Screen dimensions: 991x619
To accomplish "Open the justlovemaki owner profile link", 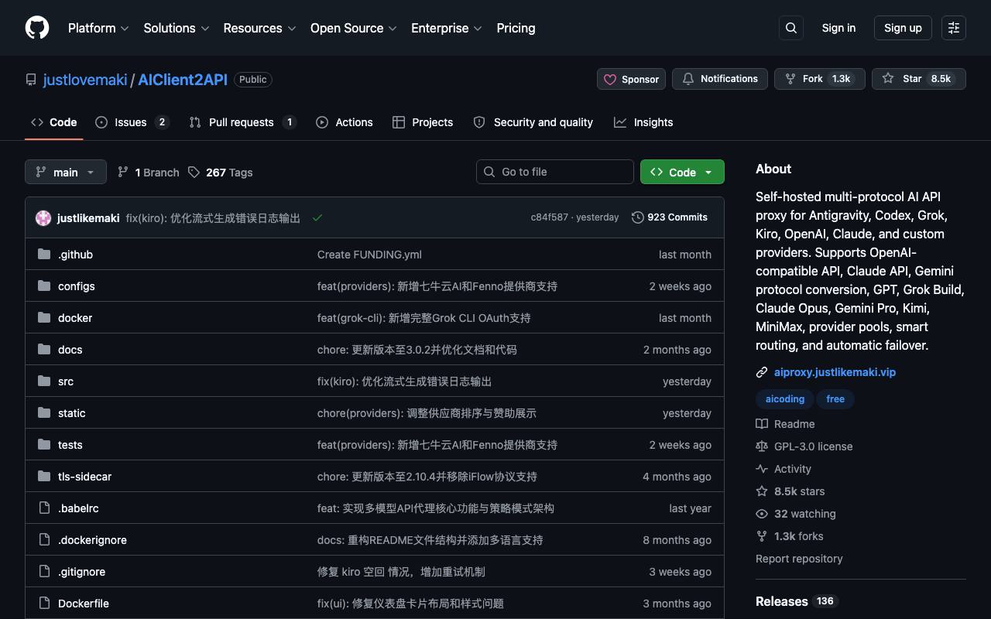I will click(85, 80).
